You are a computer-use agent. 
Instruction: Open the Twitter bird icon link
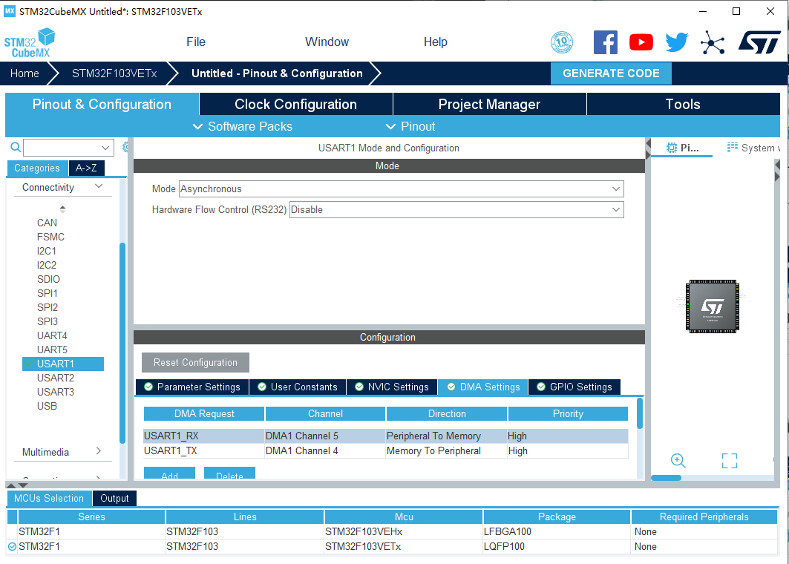point(677,42)
